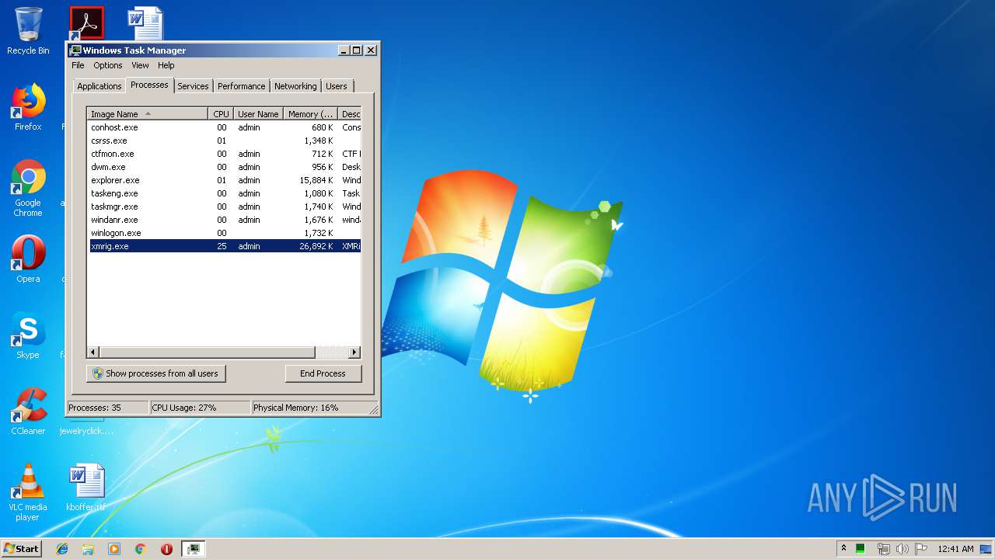Open the Help menu
This screenshot has height=559, width=995.
[166, 65]
